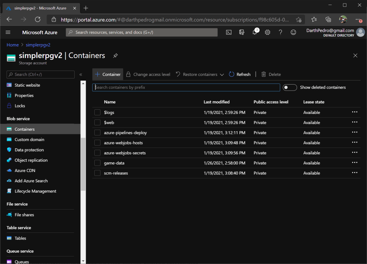Open the portal hamburger menu

pyautogui.click(x=8, y=32)
